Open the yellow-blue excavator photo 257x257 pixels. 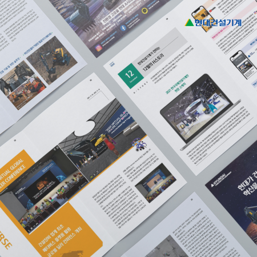tap(52, 61)
